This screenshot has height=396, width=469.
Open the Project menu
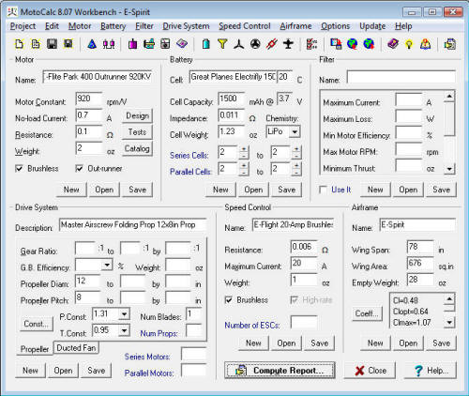pyautogui.click(x=23, y=26)
